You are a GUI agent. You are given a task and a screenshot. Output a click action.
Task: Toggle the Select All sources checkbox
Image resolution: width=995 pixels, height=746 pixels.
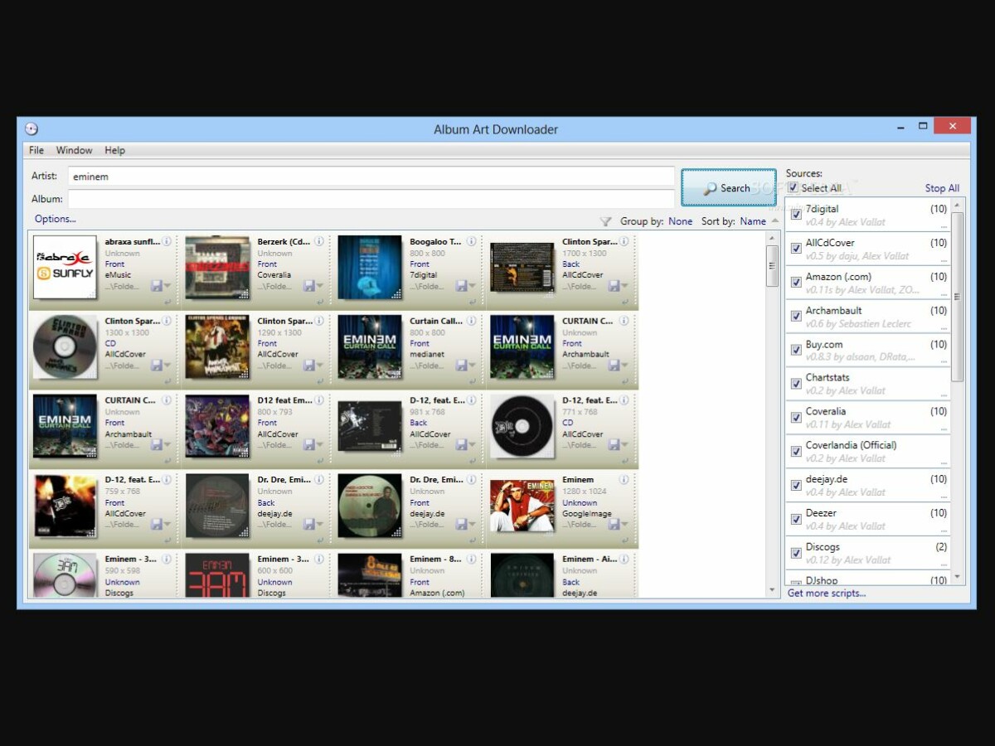[x=793, y=188]
